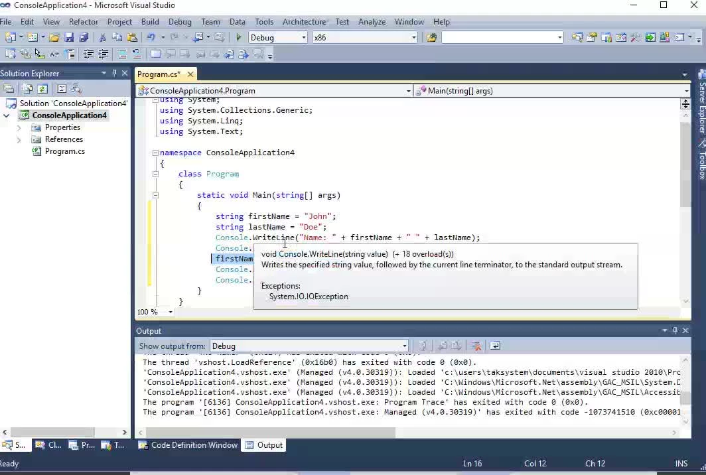Click the New Project toolbar icon
Screen dimensions: 706x475
tap(10, 37)
